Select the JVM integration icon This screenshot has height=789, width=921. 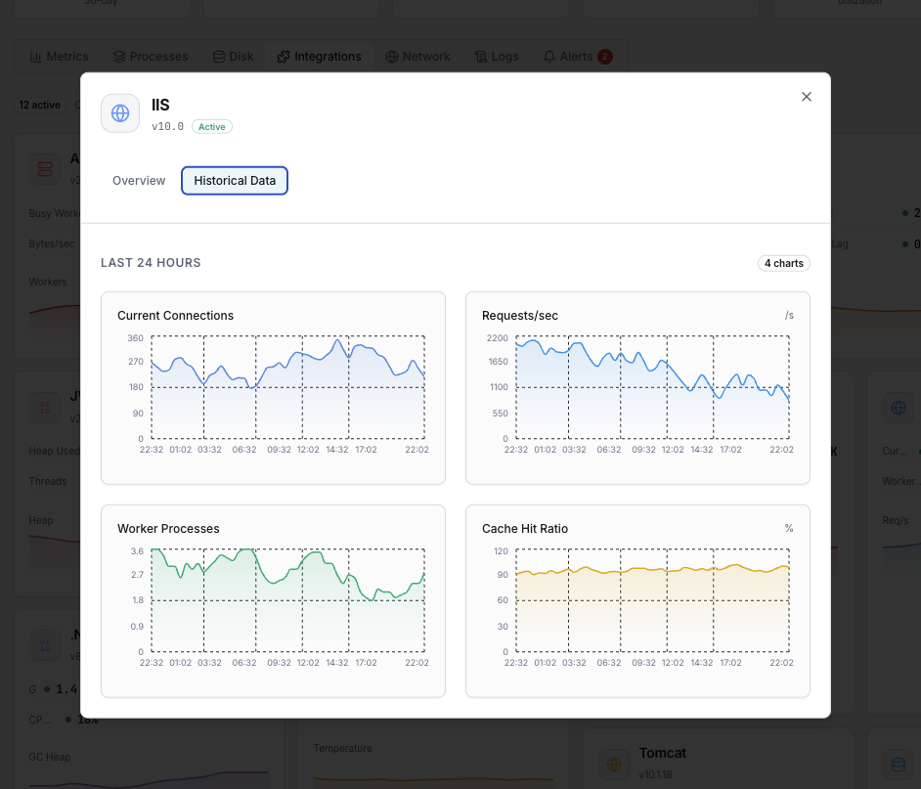pyautogui.click(x=44, y=407)
